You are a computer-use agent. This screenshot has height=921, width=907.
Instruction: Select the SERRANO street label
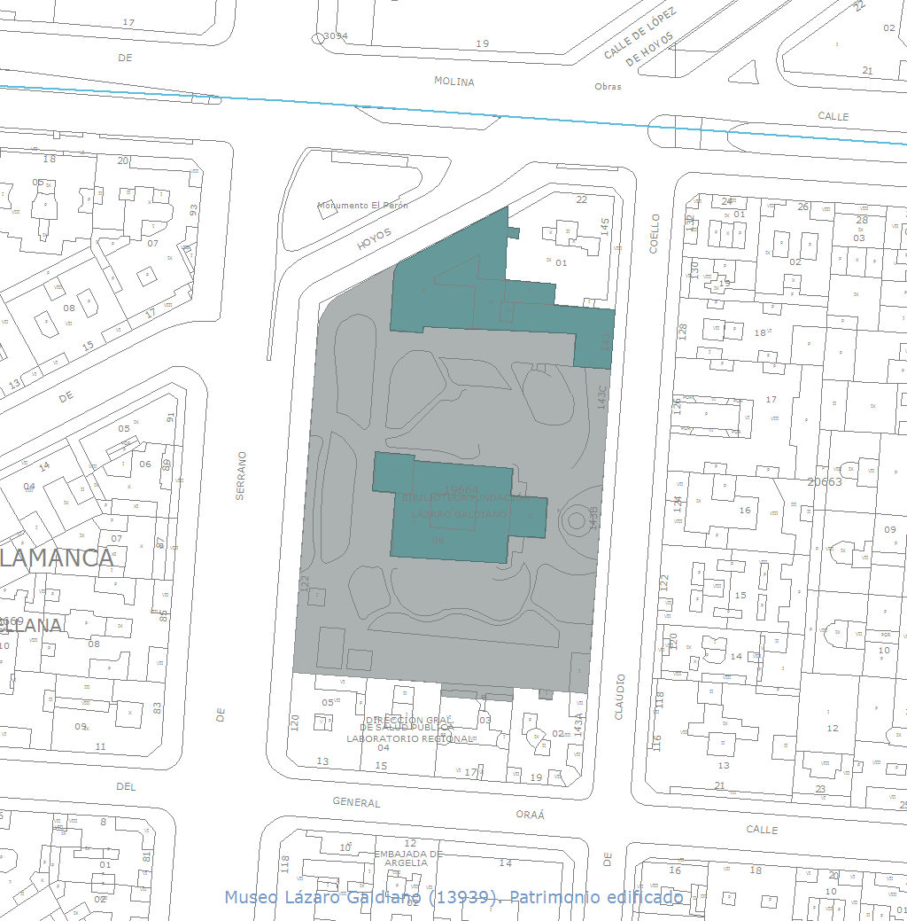[240, 476]
